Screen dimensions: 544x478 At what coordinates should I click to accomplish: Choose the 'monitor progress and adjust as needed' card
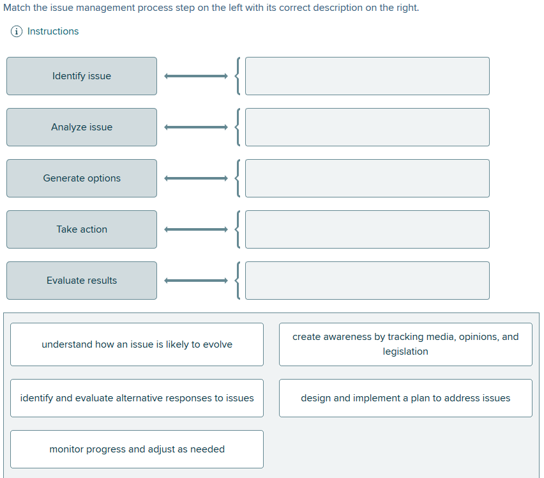[137, 449]
